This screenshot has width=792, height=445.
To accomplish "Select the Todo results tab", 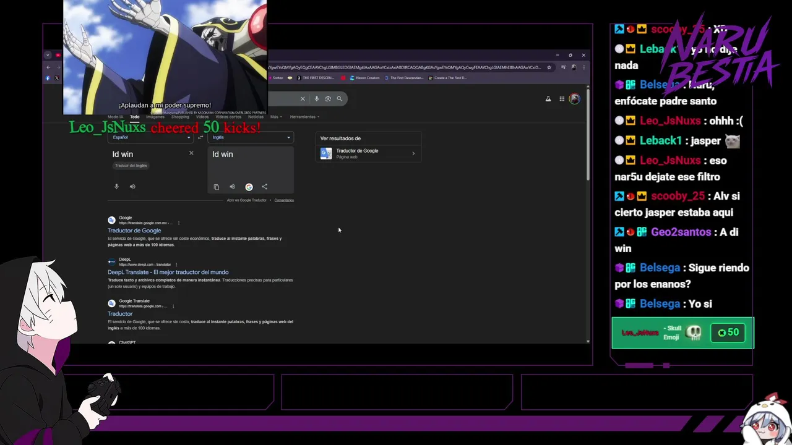I will coord(135,117).
